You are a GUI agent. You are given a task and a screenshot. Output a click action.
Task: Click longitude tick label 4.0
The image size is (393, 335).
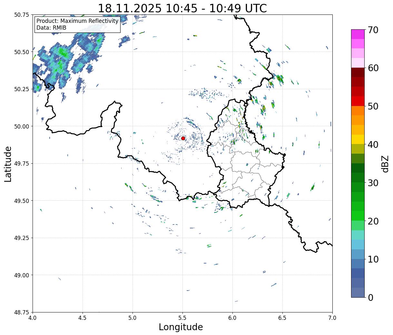(33, 318)
